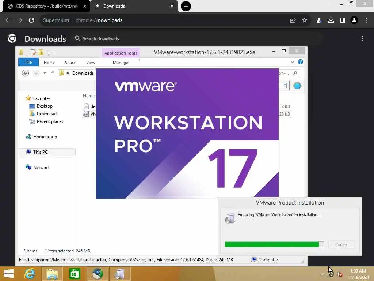Cancel the VMware Product Installation
Screen dimensions: 374x281
pyautogui.click(x=341, y=245)
